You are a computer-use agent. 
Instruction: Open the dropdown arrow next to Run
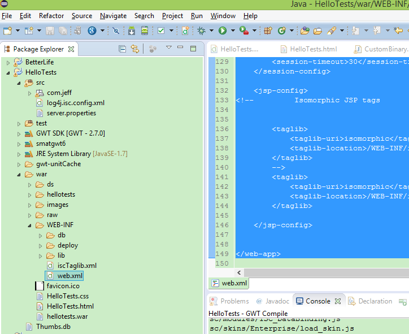[x=232, y=31]
